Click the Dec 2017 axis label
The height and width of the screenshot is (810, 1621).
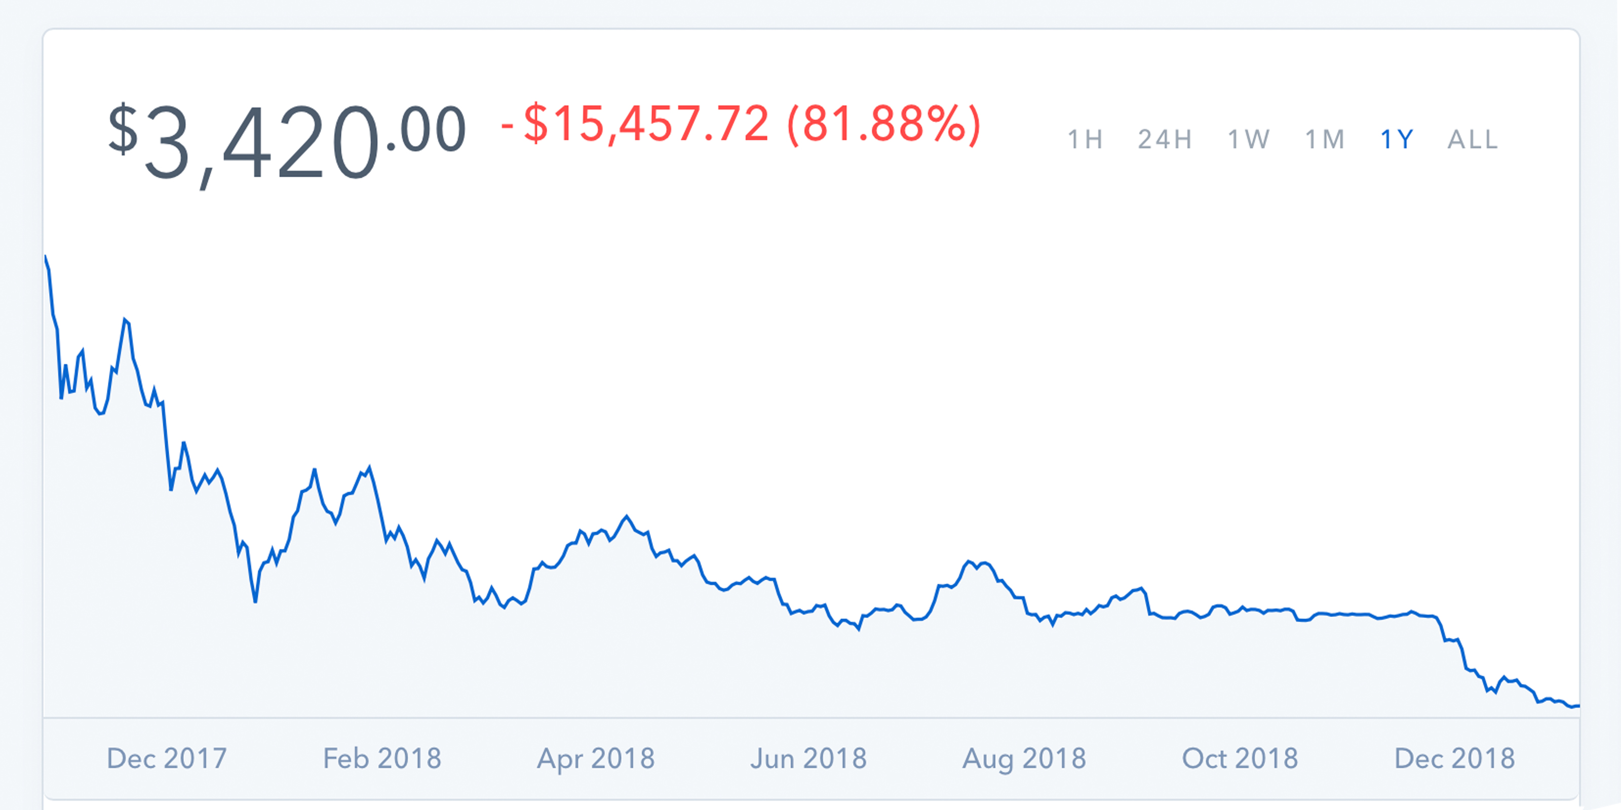pos(167,758)
